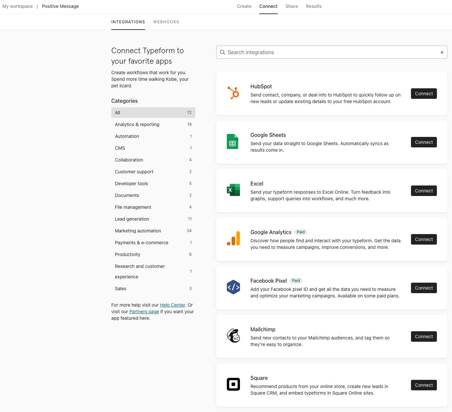The image size is (452, 412).
Task: Switch to the Webhooks tab
Action: [x=166, y=22]
